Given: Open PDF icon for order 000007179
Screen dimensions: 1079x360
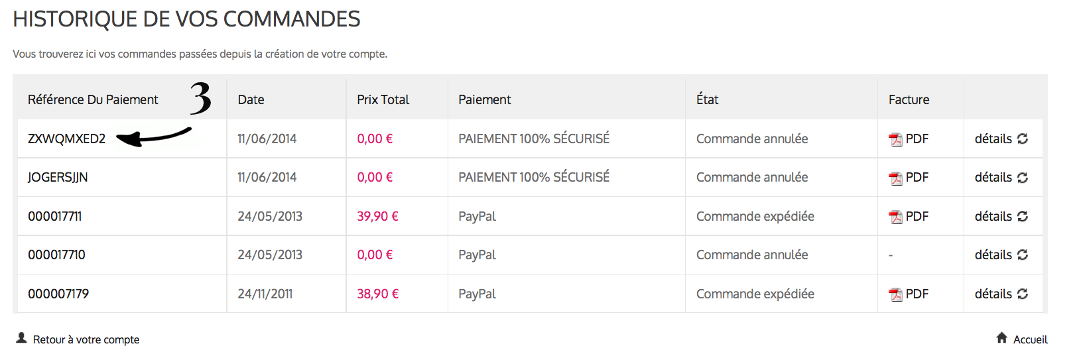Looking at the screenshot, I should (x=896, y=294).
